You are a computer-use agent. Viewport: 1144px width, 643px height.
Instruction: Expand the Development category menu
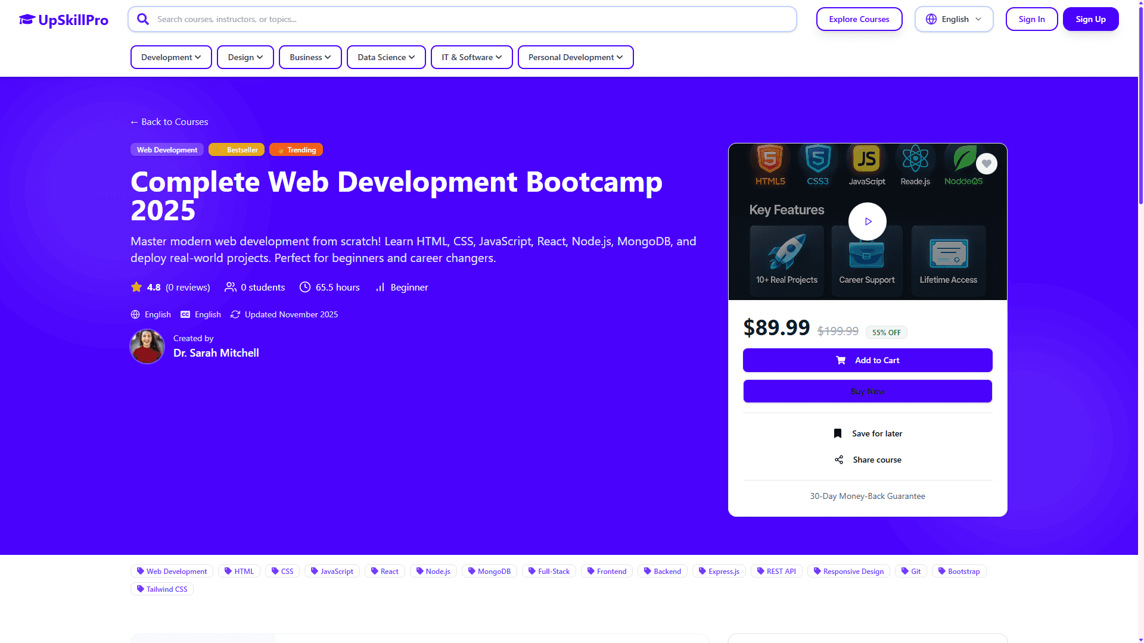[x=171, y=57]
